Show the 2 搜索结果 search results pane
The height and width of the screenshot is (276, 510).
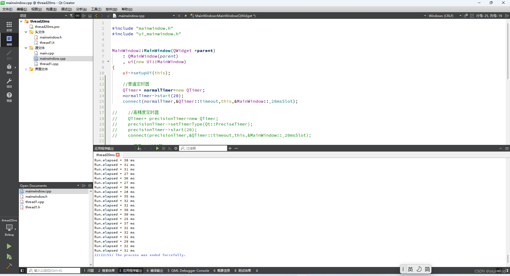(x=106, y=270)
